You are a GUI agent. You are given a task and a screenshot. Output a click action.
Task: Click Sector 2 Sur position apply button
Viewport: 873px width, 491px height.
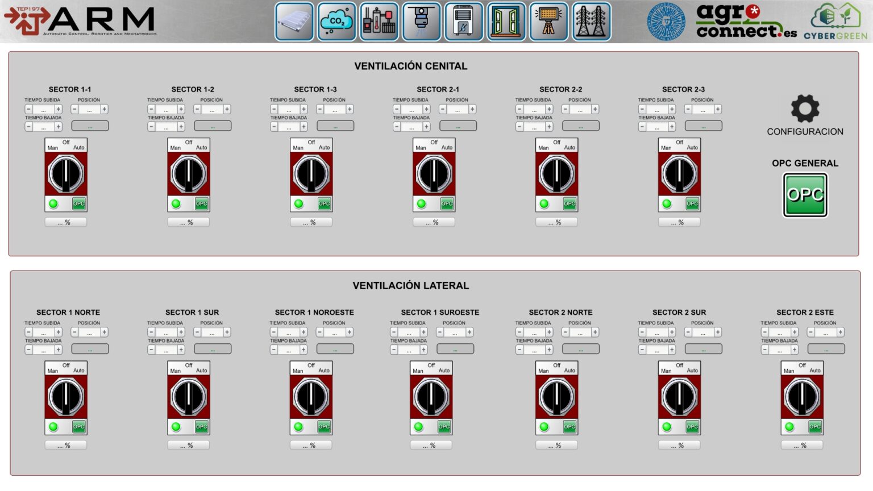pyautogui.click(x=704, y=349)
